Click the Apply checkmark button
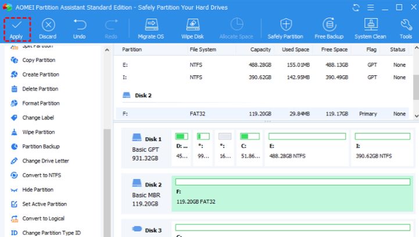Image resolution: width=419 pixels, height=237 pixels. pyautogui.click(x=17, y=30)
